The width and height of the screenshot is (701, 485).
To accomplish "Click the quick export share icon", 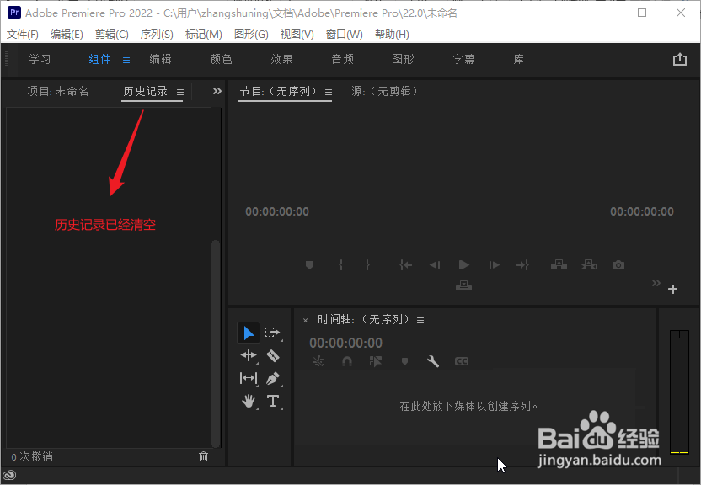I will coord(680,59).
